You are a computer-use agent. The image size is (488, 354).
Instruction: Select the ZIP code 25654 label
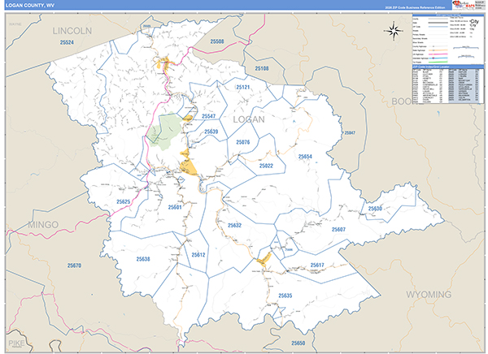click(305, 157)
